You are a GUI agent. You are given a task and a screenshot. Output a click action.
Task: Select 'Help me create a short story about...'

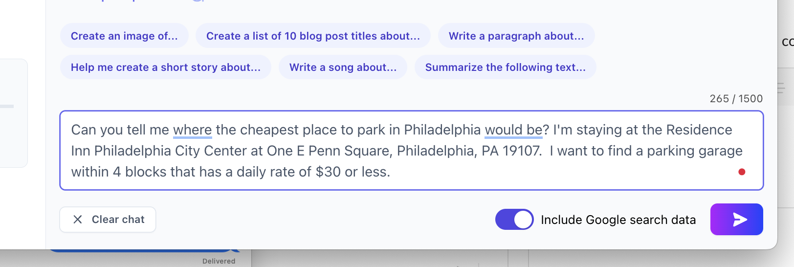tap(165, 67)
